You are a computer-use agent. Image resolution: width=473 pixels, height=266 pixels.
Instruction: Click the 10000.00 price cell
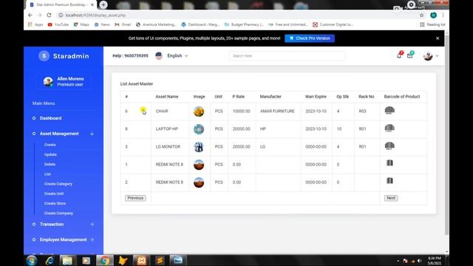point(242,112)
